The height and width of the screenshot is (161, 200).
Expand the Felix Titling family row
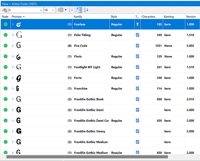point(13,35)
